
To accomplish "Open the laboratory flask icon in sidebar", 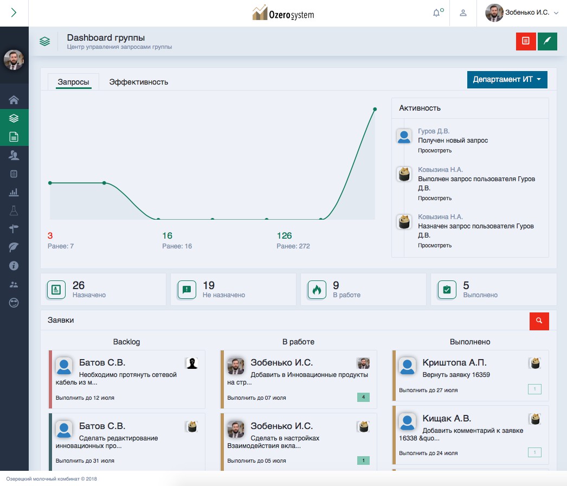I will pyautogui.click(x=14, y=210).
